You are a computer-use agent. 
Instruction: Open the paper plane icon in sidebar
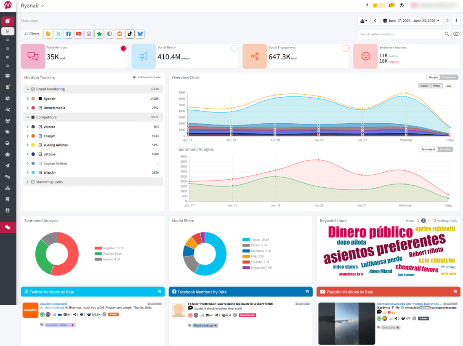tap(8, 165)
